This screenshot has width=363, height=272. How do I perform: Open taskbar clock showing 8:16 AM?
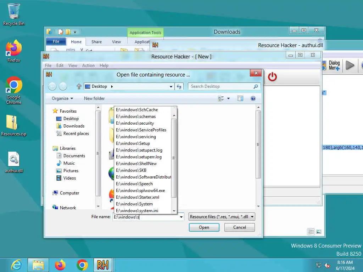point(345,265)
